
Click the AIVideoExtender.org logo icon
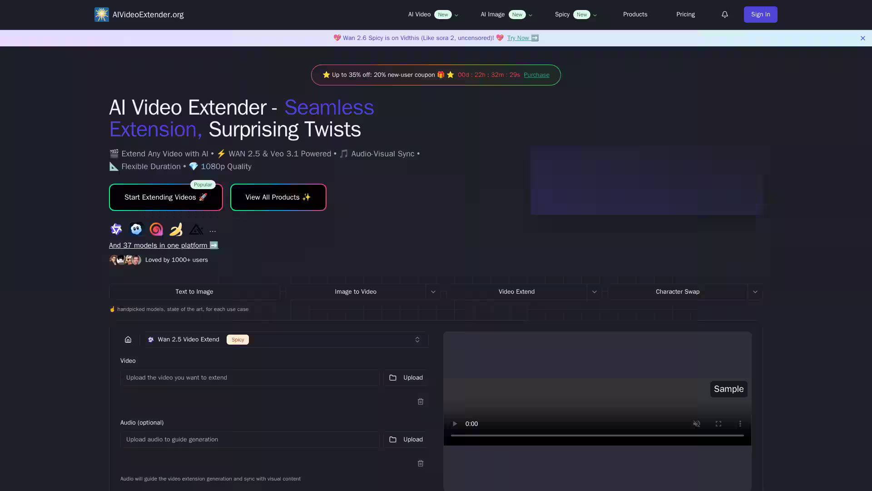click(x=102, y=15)
